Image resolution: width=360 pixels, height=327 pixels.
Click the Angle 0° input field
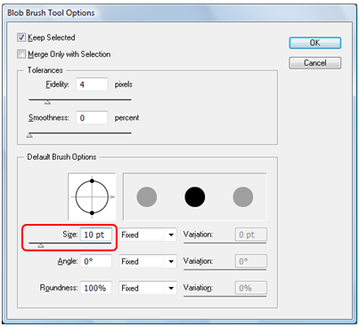[96, 261]
